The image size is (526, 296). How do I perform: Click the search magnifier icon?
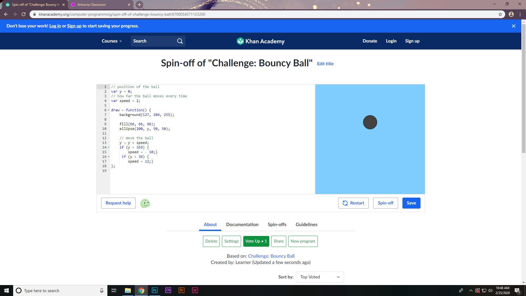(180, 41)
